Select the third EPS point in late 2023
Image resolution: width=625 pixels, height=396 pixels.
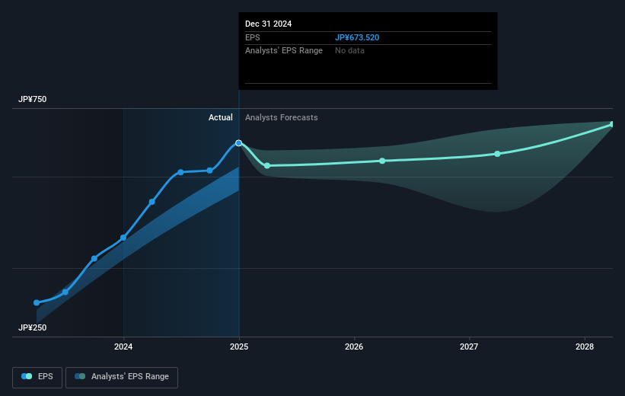pos(94,258)
